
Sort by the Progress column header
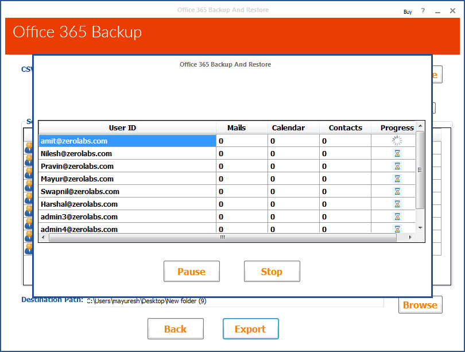point(393,128)
